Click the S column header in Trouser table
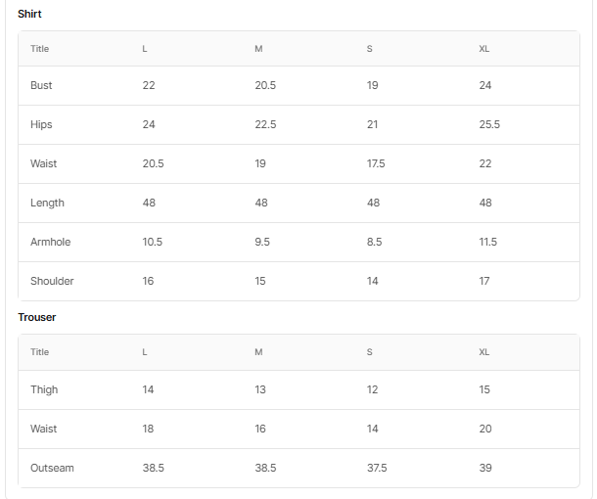The width and height of the screenshot is (597, 499). point(369,352)
